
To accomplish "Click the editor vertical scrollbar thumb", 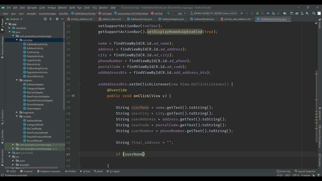I will 316,107.
